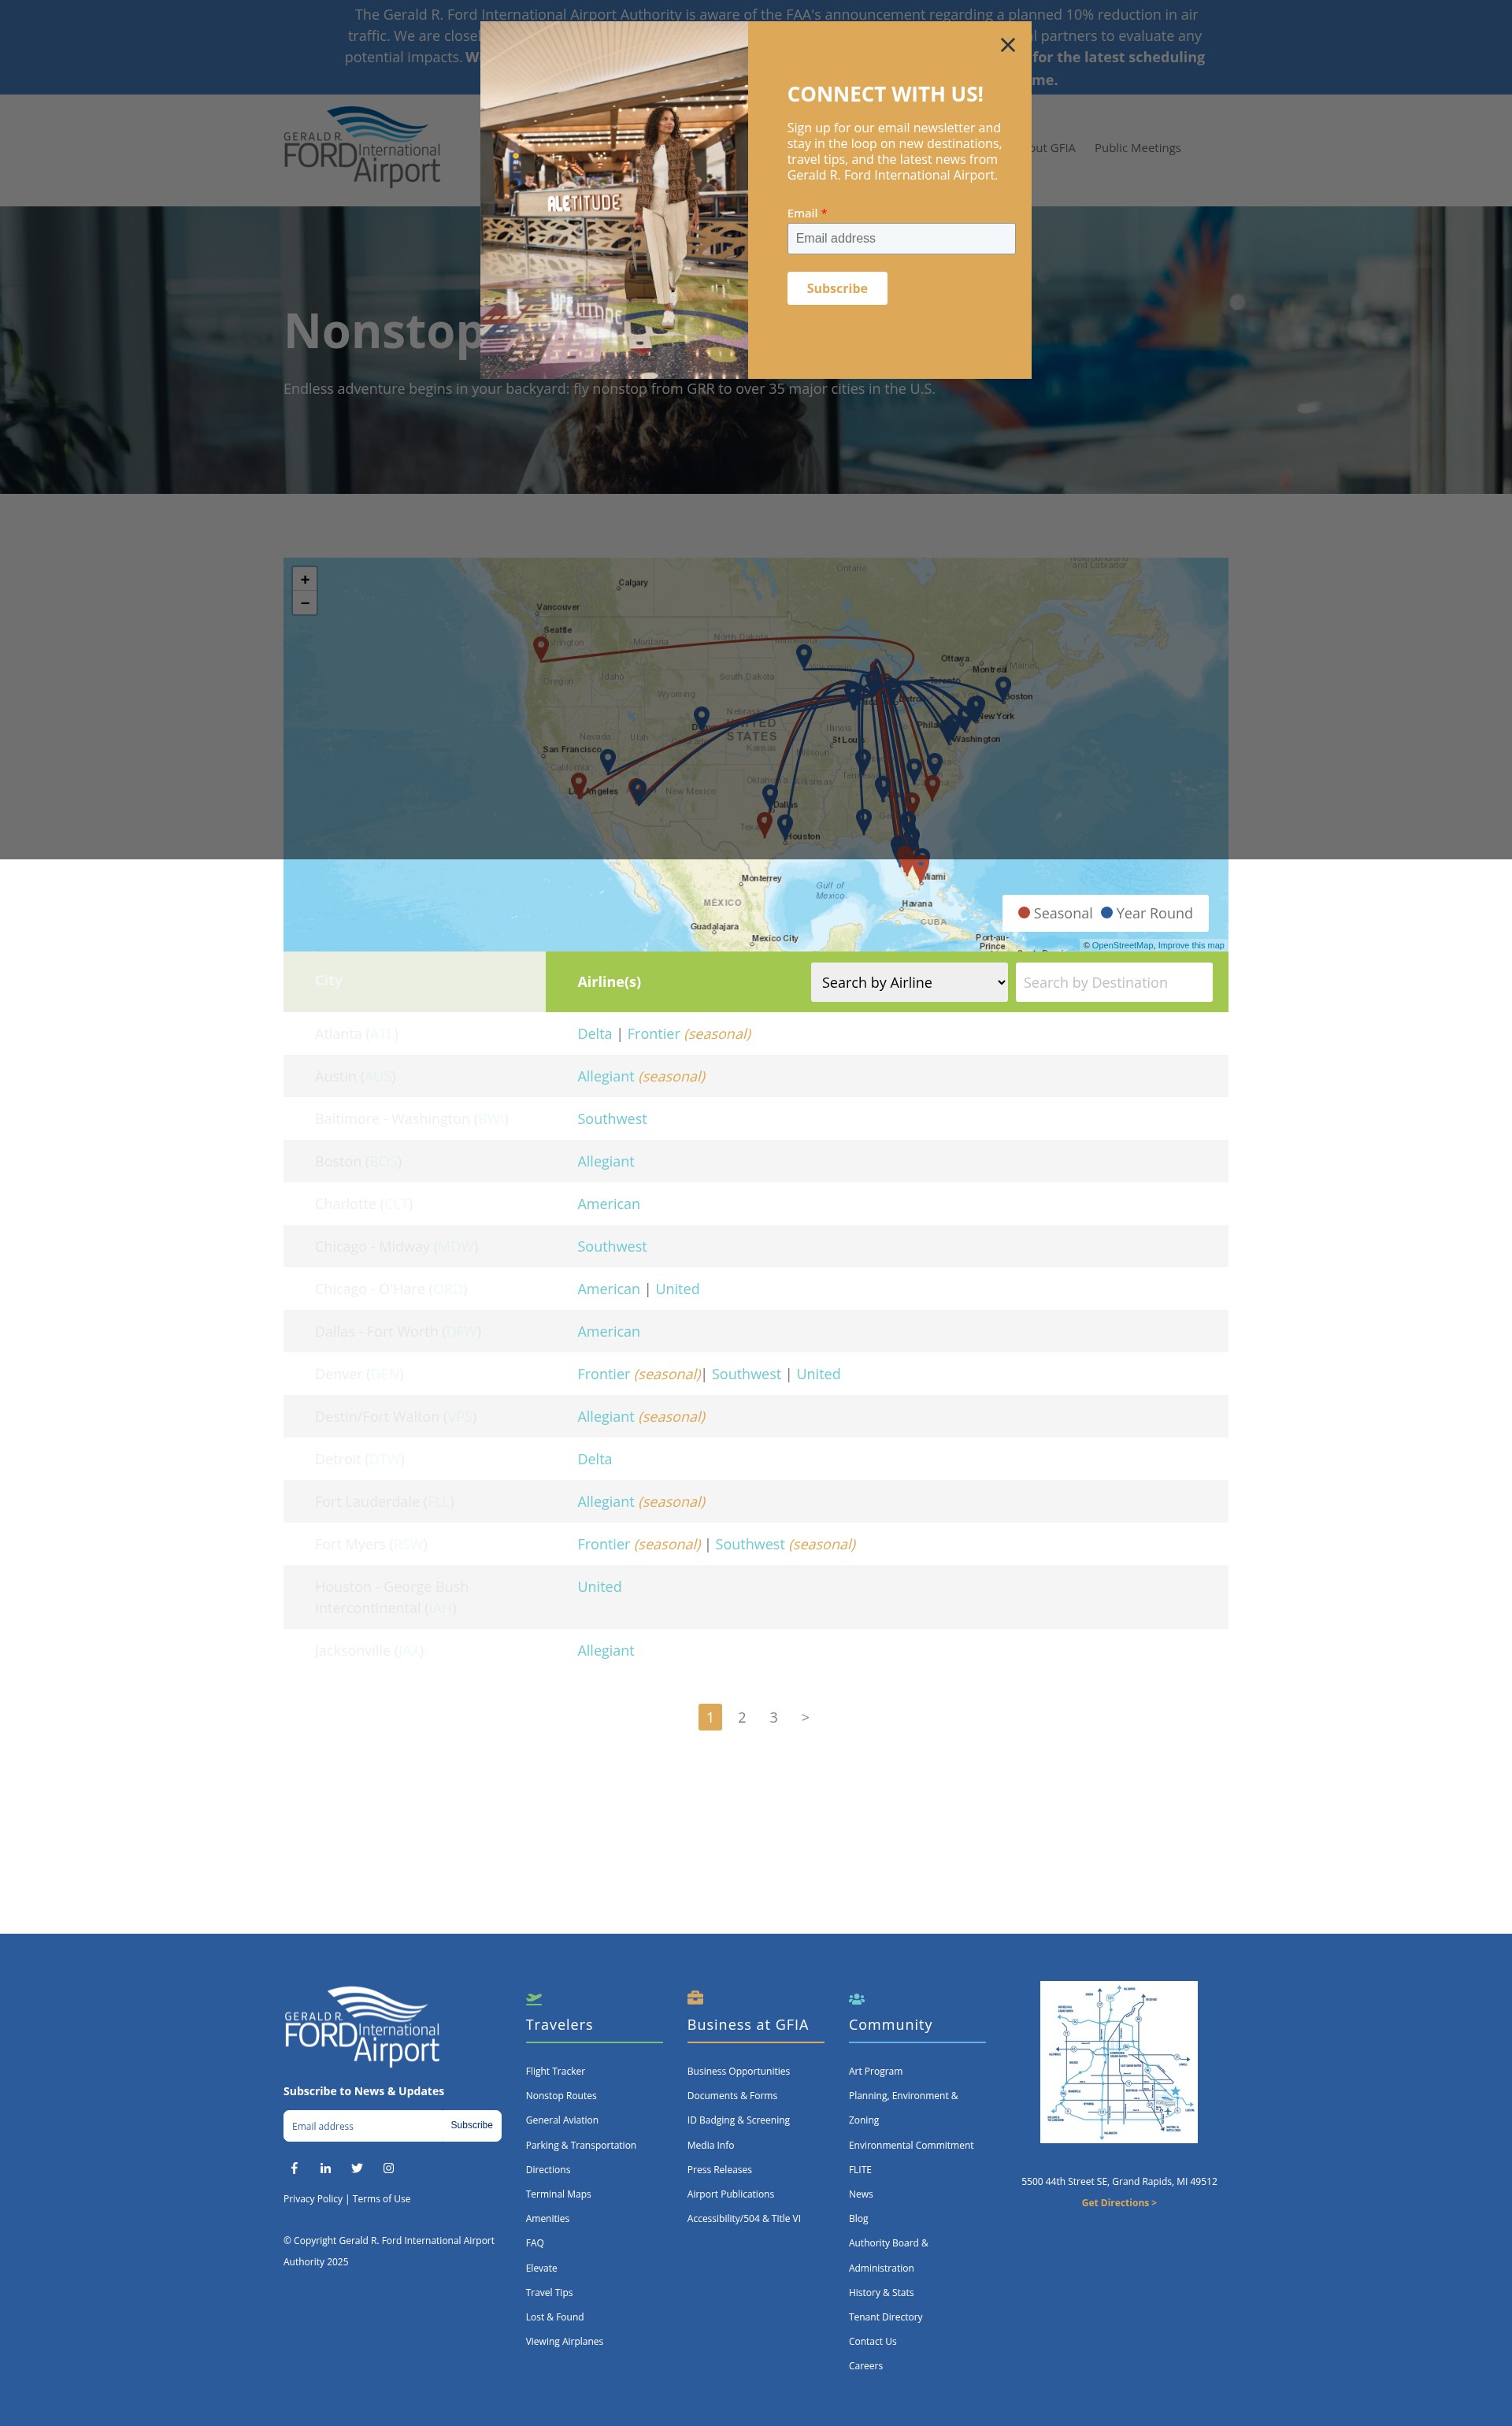Open the Frontier link in Atlanta row
This screenshot has width=1512, height=2426.
pyautogui.click(x=653, y=1034)
